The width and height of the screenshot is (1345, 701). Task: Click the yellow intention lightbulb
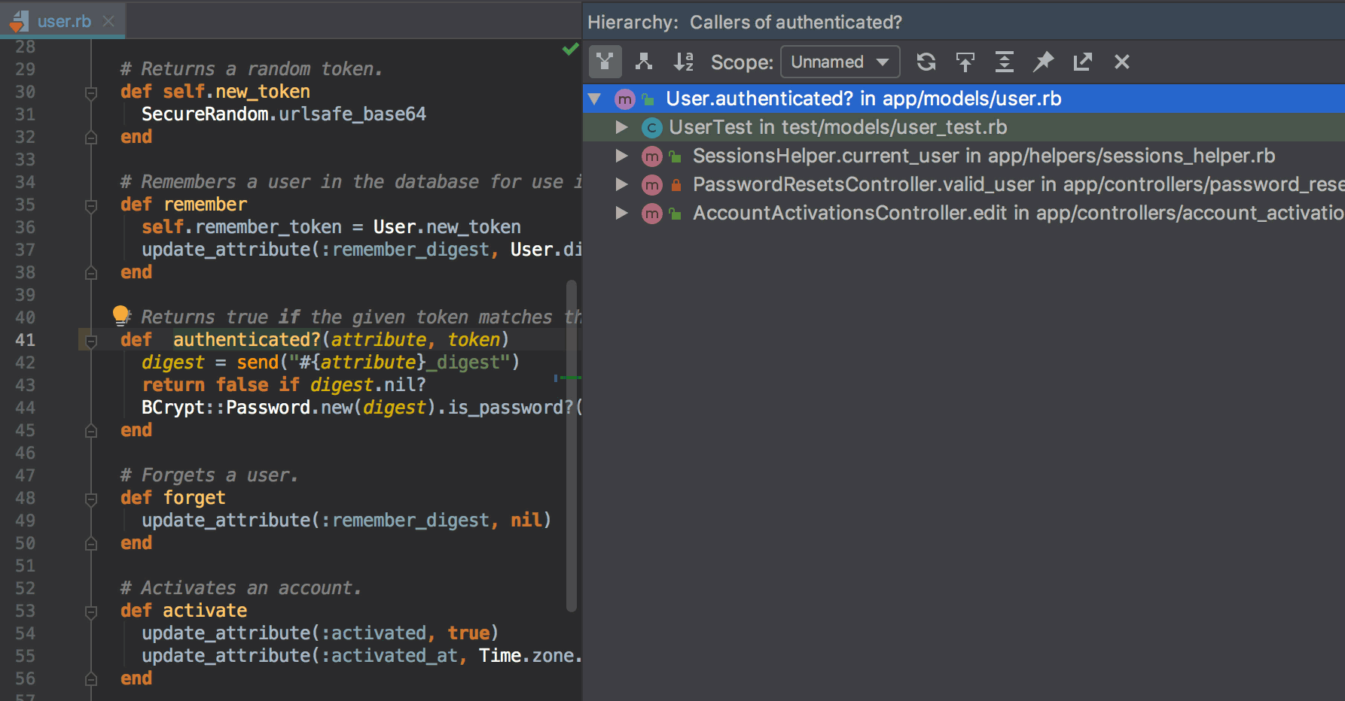(120, 314)
